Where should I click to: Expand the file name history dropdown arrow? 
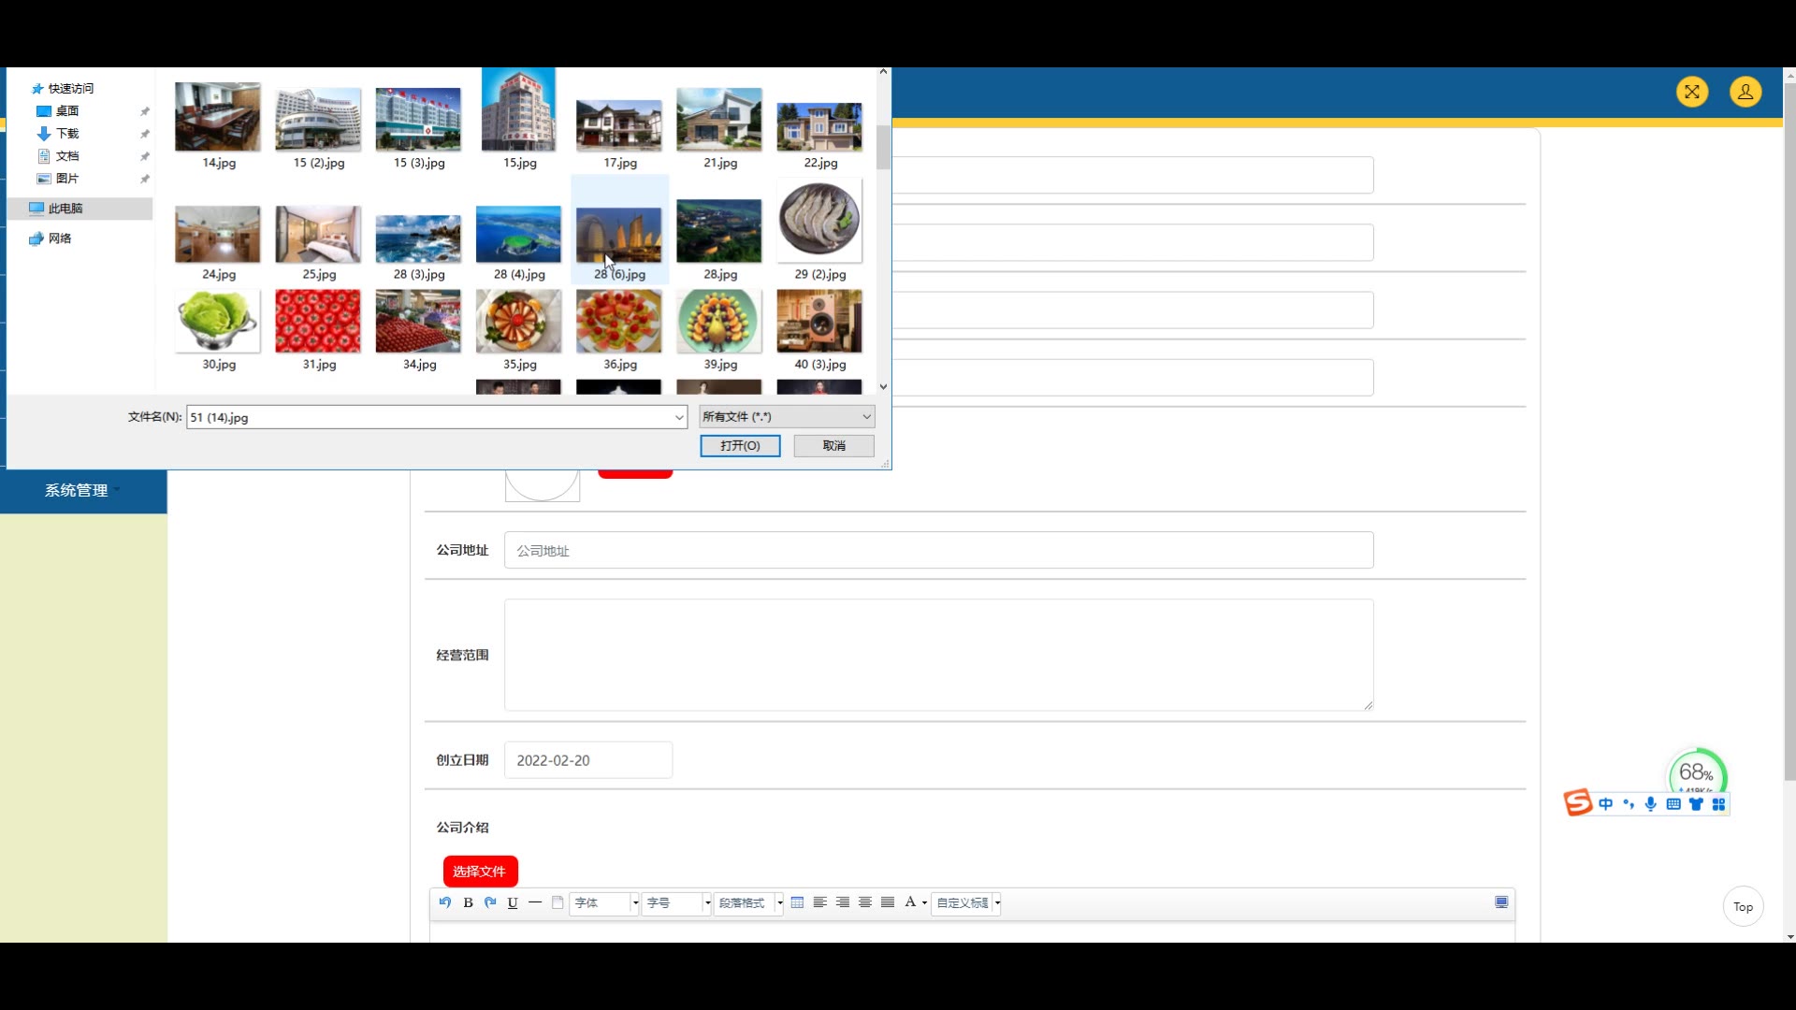(679, 418)
